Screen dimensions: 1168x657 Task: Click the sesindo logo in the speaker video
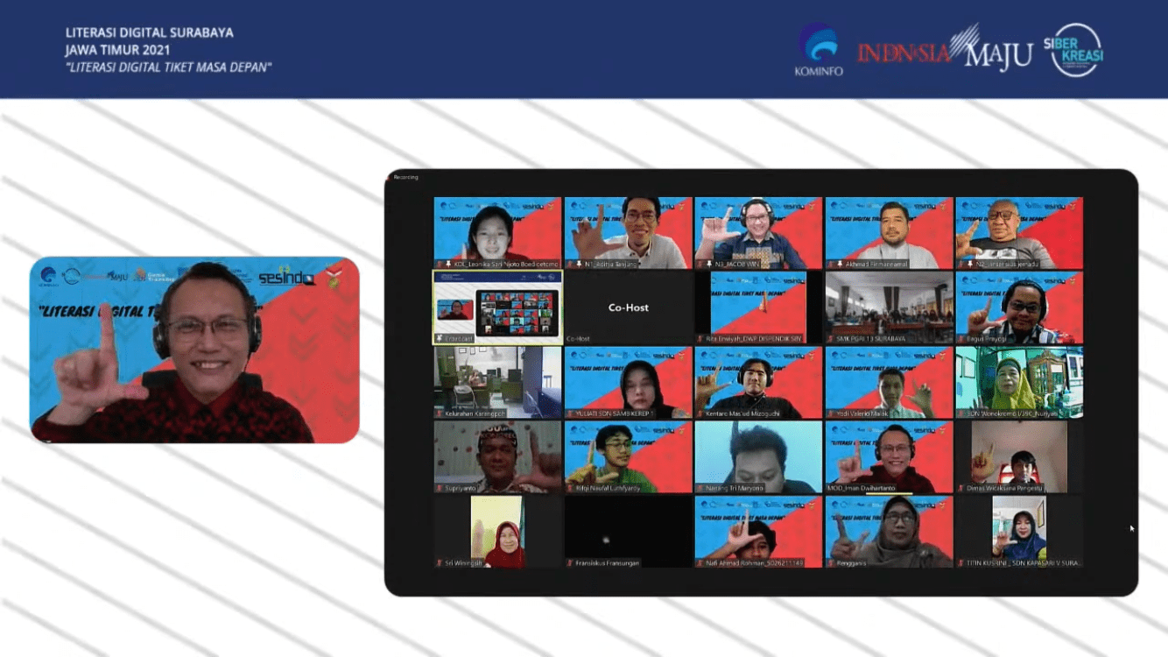(x=286, y=278)
